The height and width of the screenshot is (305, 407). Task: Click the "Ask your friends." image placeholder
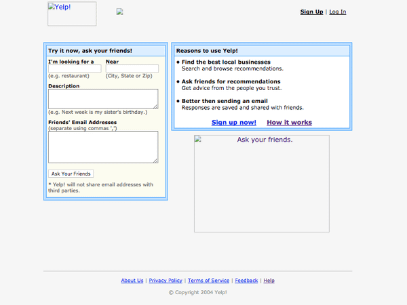coord(262,184)
